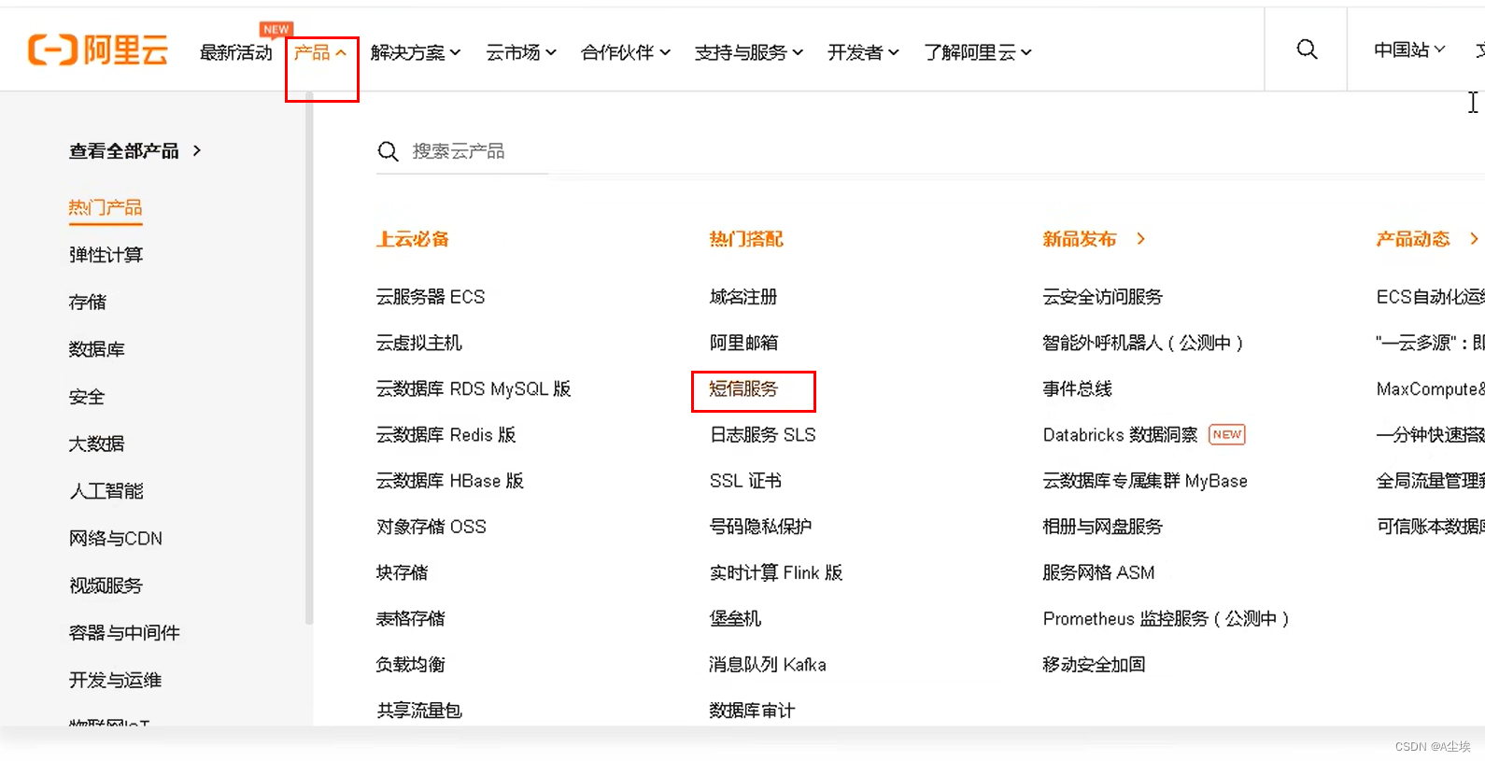Open 负载均衡 product link
The width and height of the screenshot is (1485, 761).
pyautogui.click(x=410, y=665)
